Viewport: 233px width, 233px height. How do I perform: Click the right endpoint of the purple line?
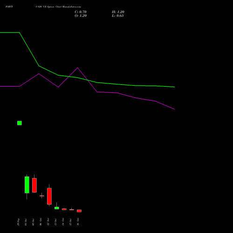[175, 110]
